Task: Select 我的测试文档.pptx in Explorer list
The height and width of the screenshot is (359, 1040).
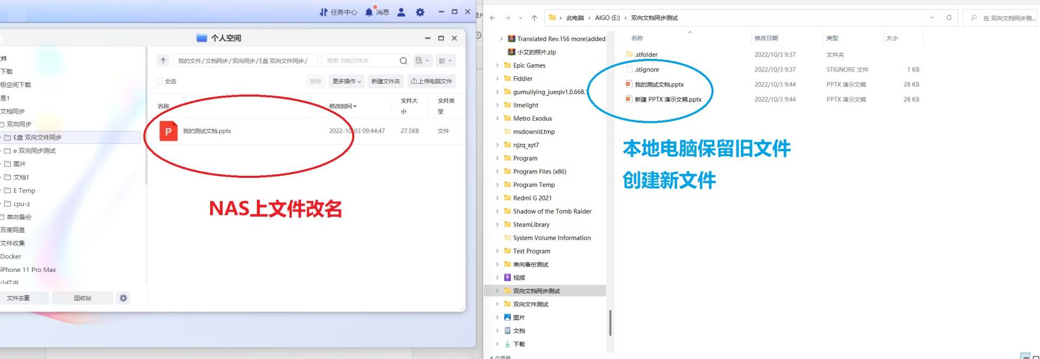Action: (x=655, y=84)
